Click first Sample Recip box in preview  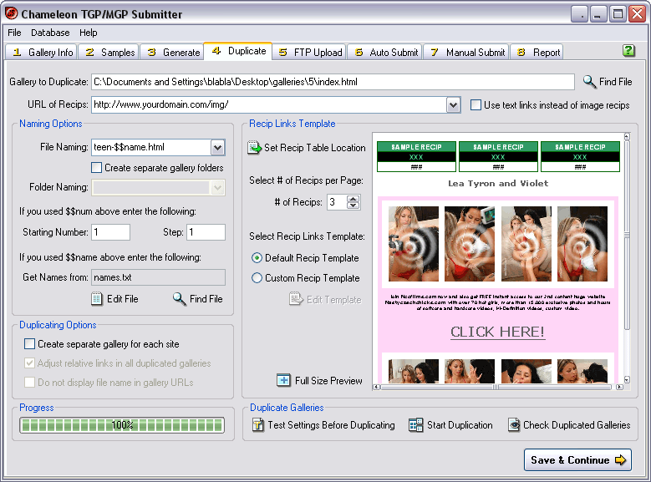pyautogui.click(x=416, y=156)
